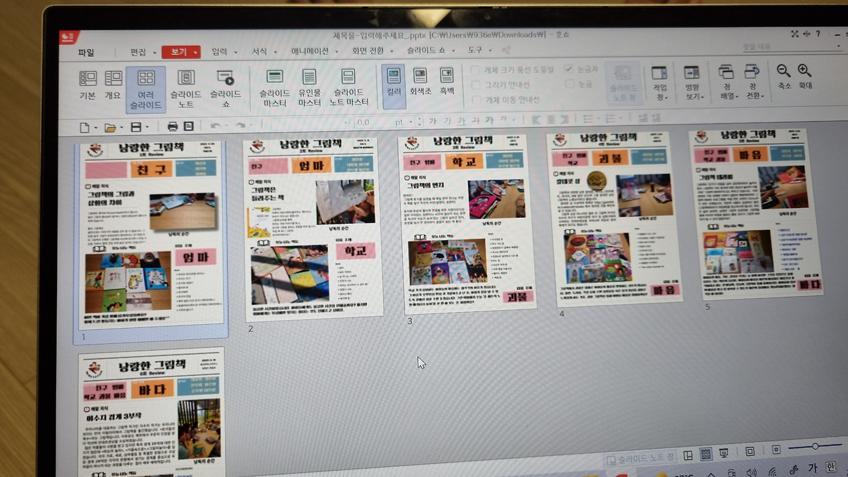848x477 pixels.
Task: Open the 슬라이드 쇼 tab in the menu bar
Action: [426, 50]
